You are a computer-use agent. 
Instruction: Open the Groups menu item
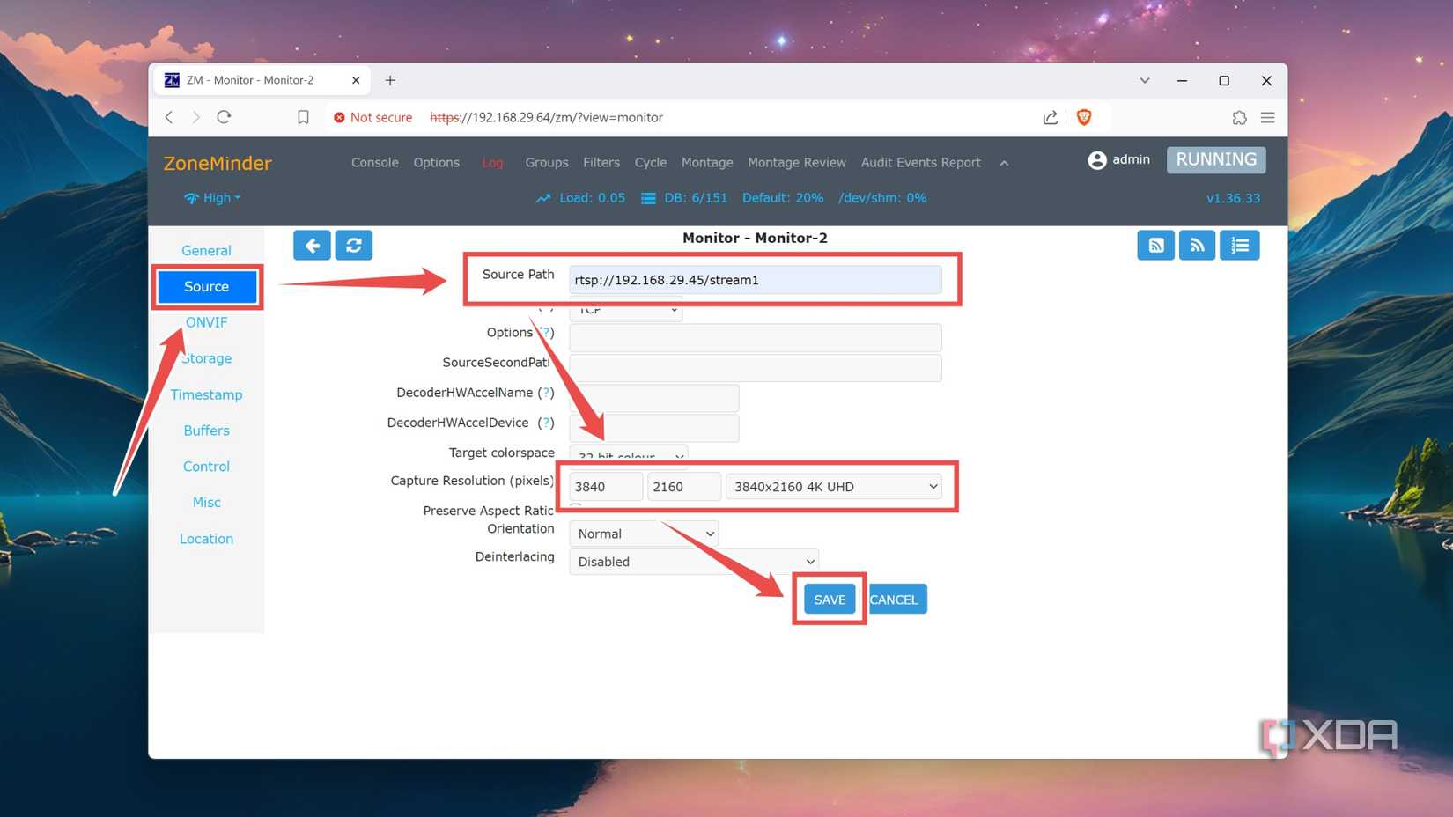point(547,163)
